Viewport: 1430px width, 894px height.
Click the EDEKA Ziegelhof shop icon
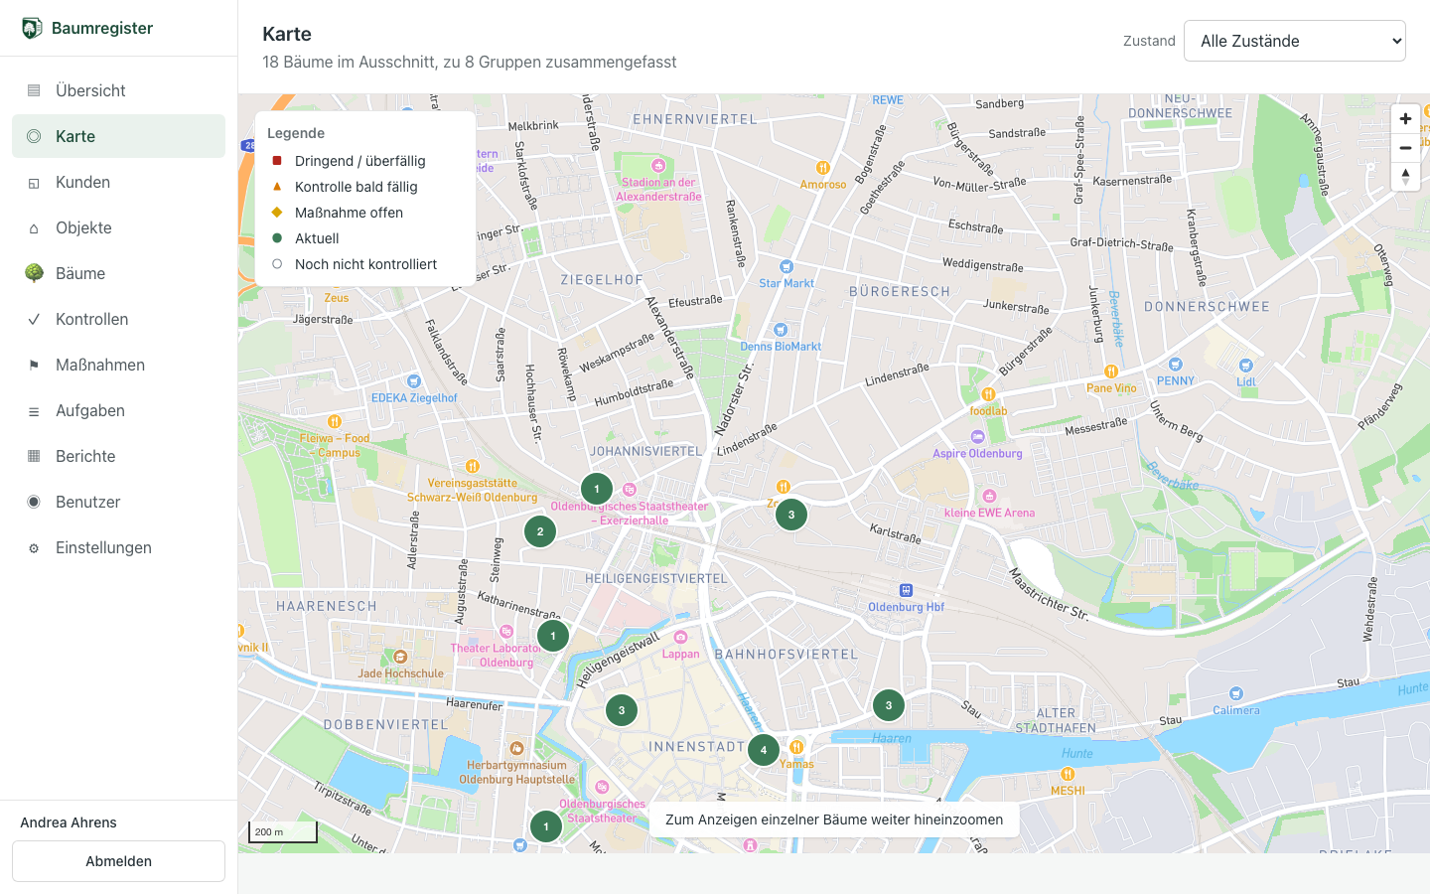pos(414,381)
